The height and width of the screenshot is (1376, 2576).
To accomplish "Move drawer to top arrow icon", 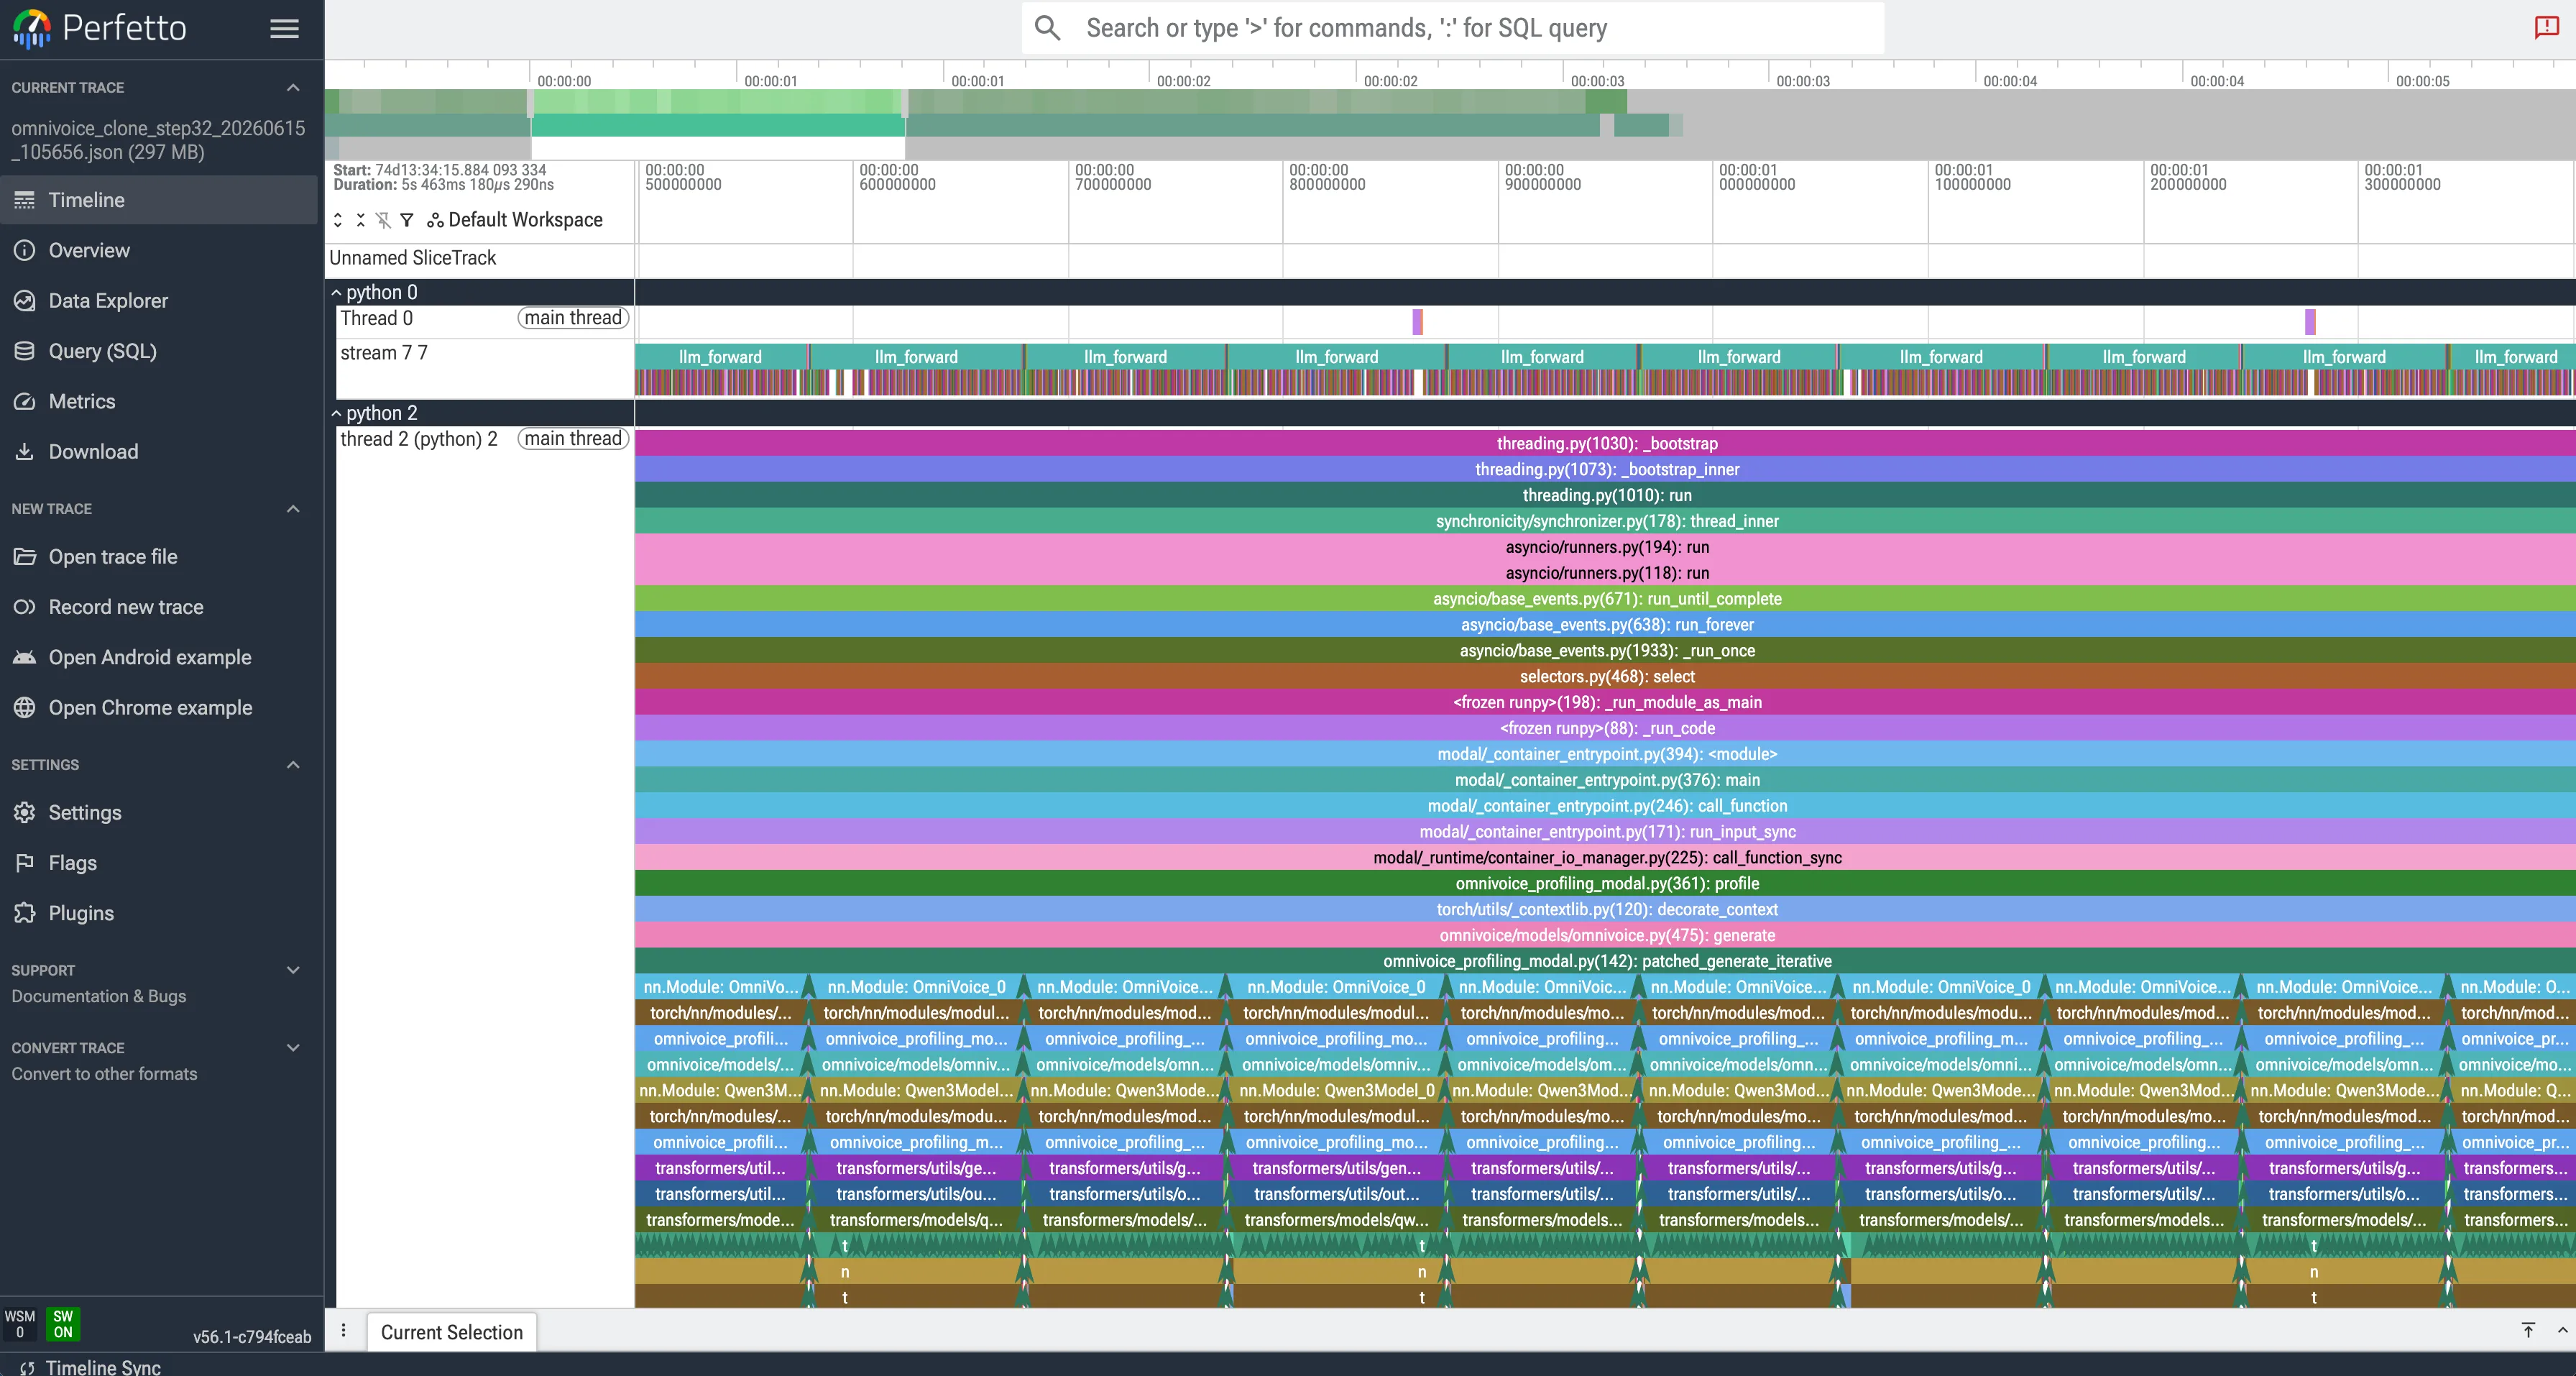I will (2528, 1330).
